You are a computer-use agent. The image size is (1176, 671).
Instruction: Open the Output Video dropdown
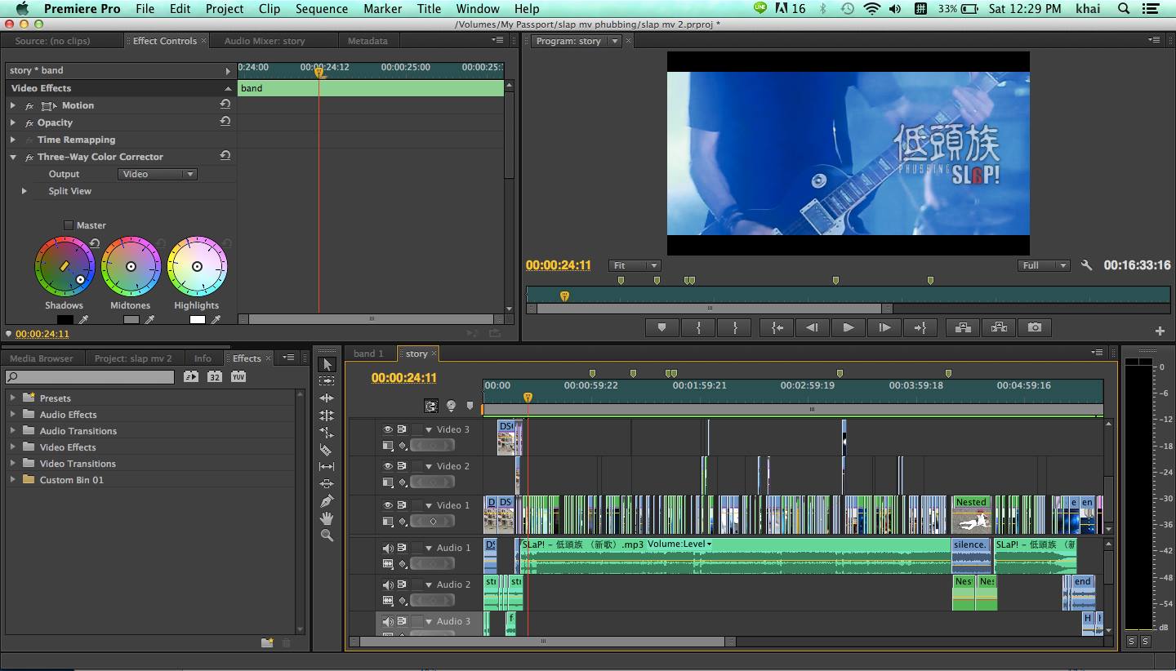[158, 174]
